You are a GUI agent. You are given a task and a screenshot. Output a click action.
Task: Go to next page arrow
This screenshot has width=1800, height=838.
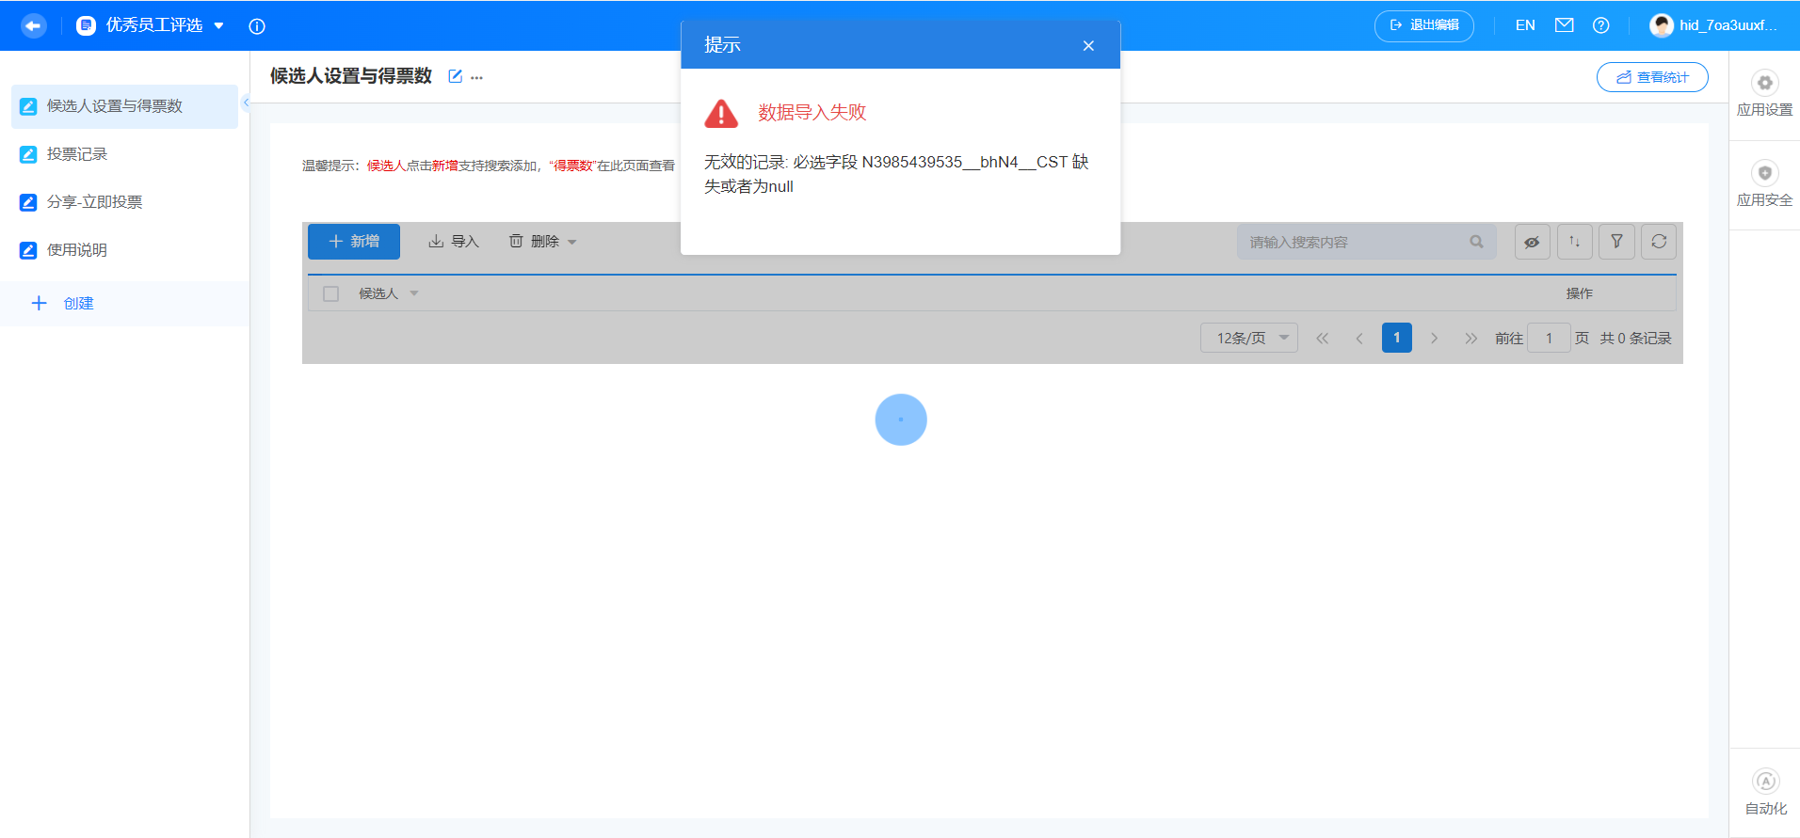point(1434,338)
